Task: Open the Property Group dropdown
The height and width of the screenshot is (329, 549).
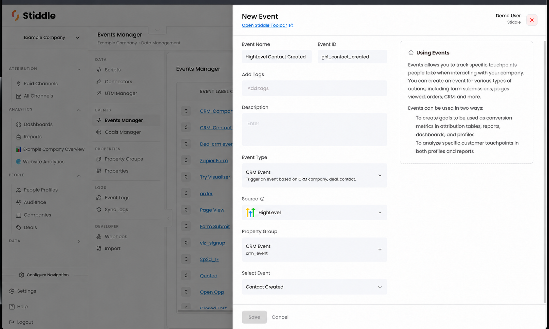Action: pyautogui.click(x=314, y=249)
